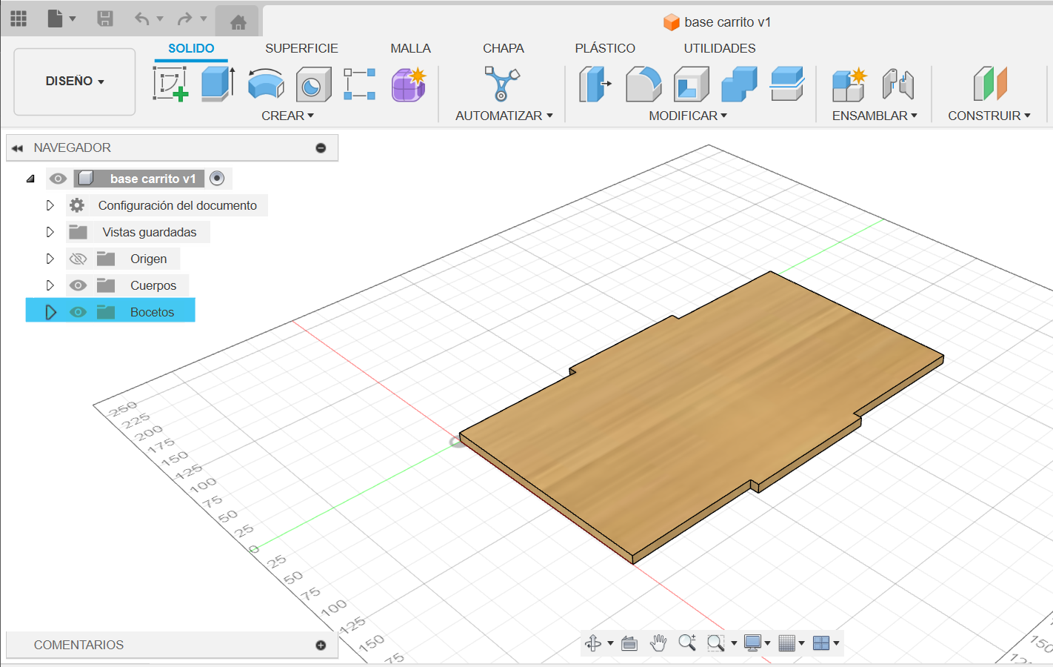Hide the Bocetos folder

78,311
